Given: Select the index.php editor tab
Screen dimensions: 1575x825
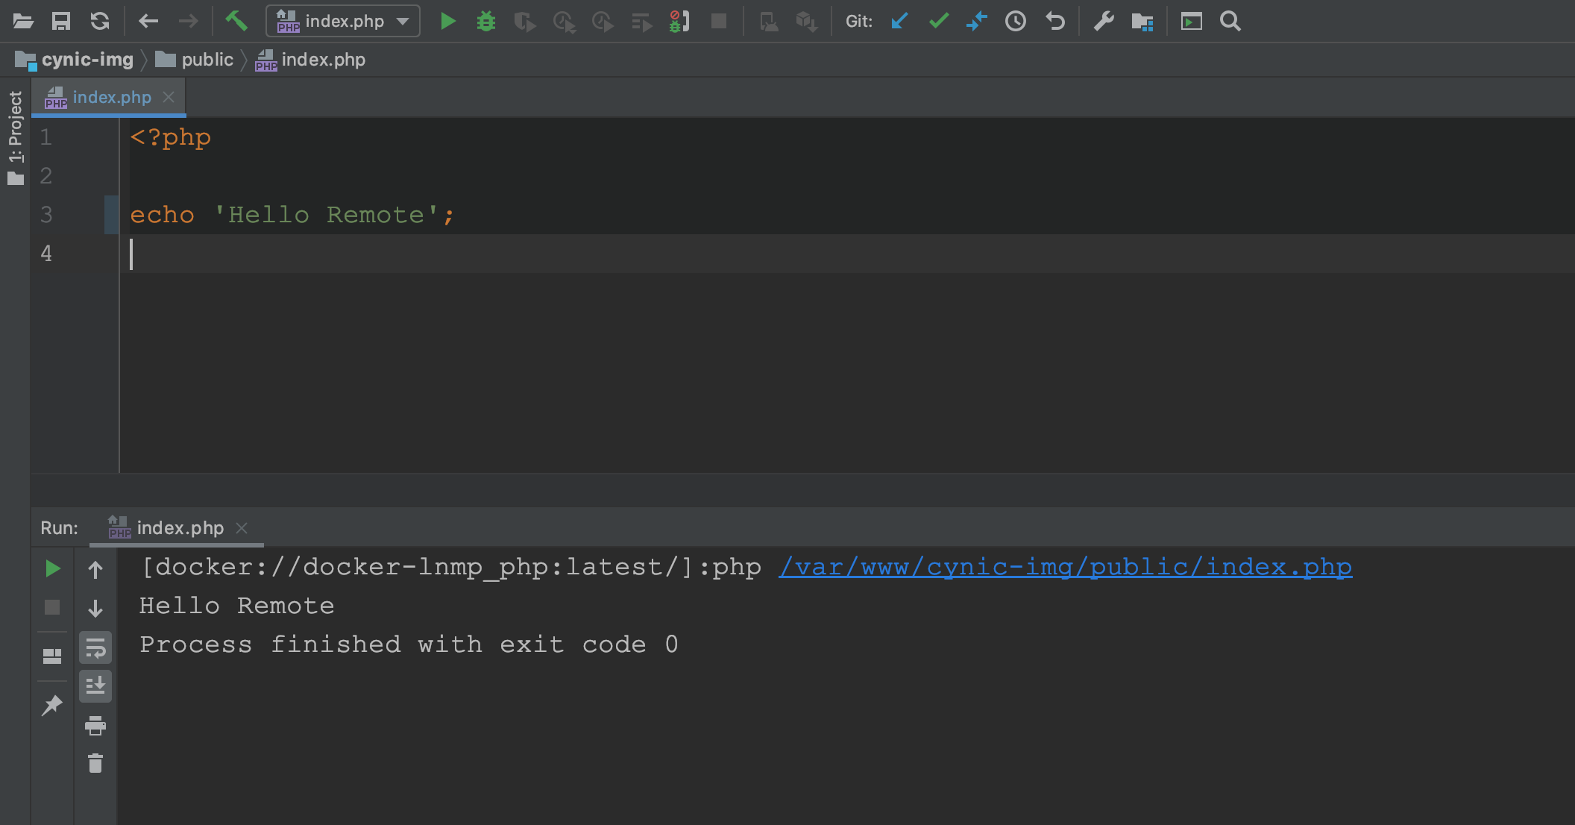Looking at the screenshot, I should coord(111,98).
